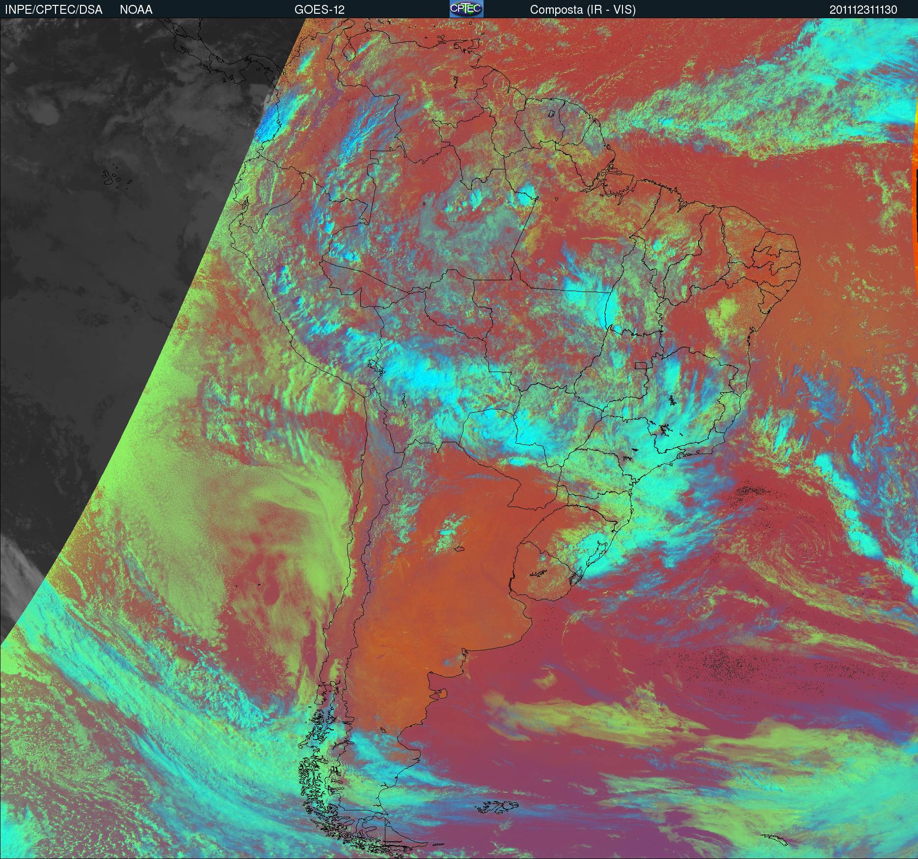Click the INPE/CPTEC/DSA header text
The width and height of the screenshot is (918, 859).
click(x=54, y=10)
